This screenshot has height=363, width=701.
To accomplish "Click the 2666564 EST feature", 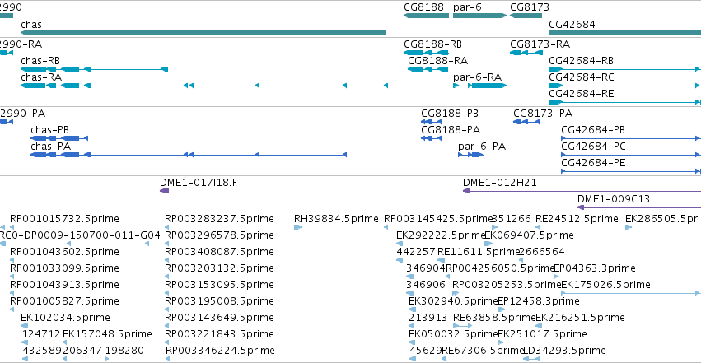I will click(x=521, y=260).
